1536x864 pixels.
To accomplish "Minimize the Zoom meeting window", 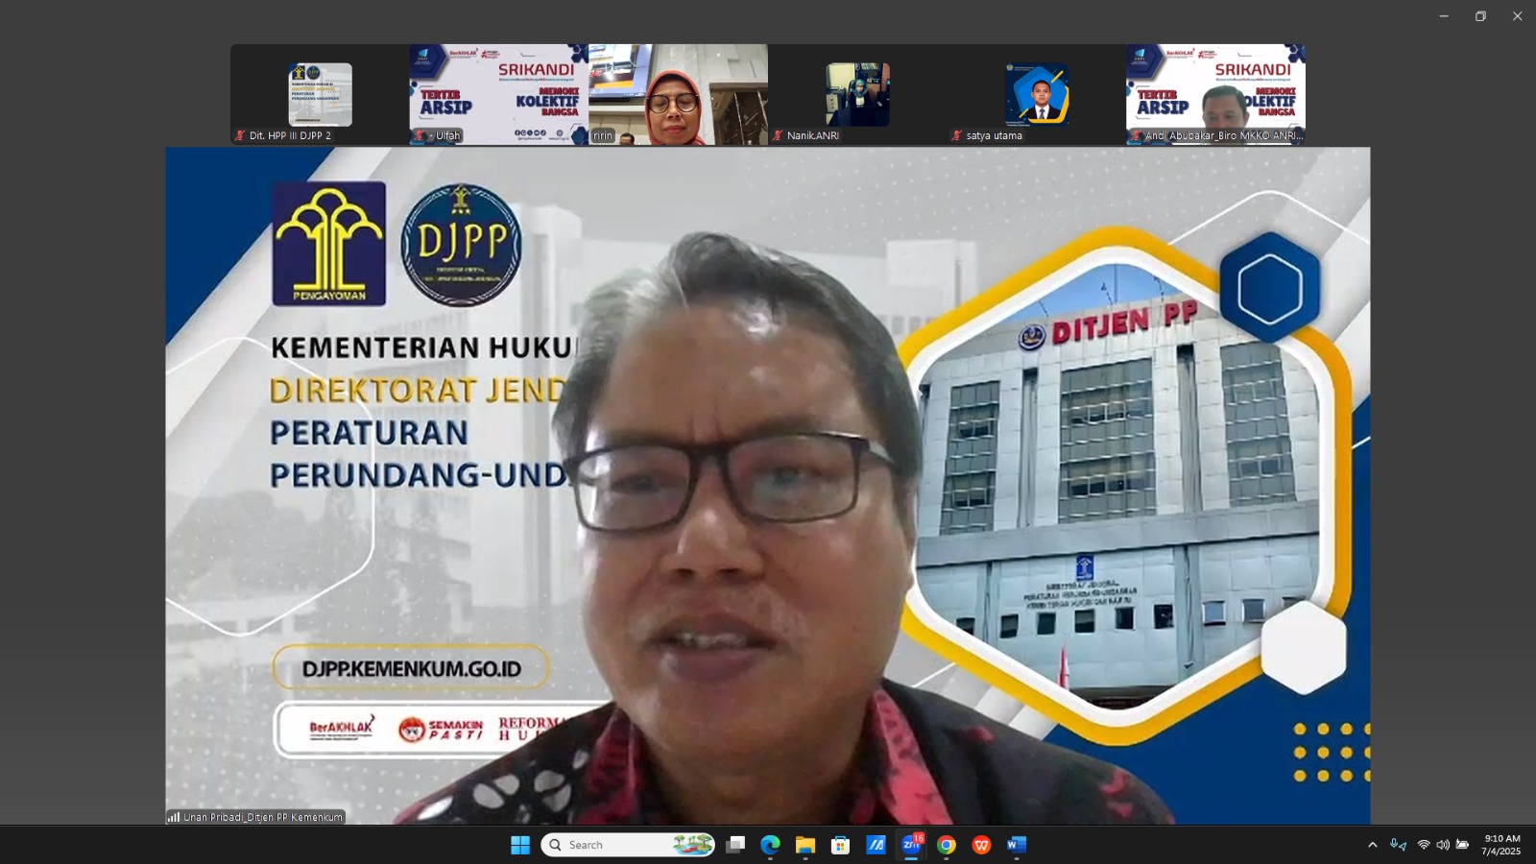I will [1444, 15].
